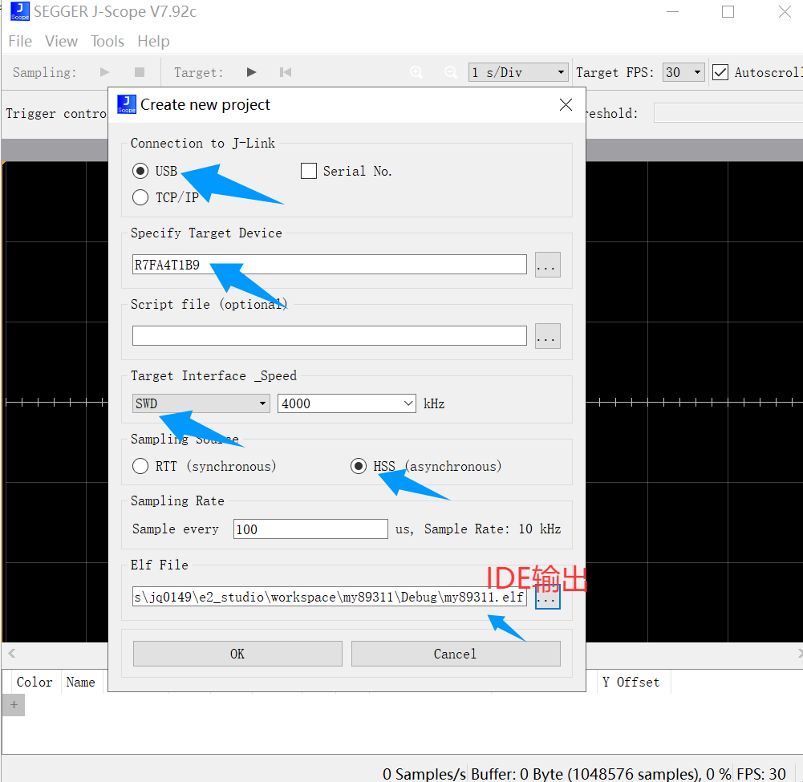Click the Name column header
803x782 pixels.
[81, 682]
